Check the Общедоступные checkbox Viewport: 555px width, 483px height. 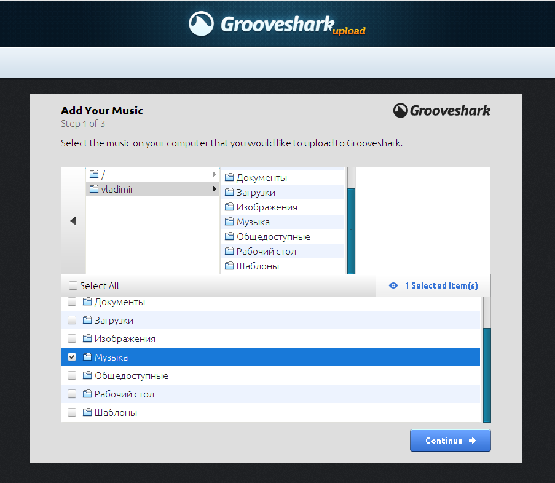coord(72,375)
